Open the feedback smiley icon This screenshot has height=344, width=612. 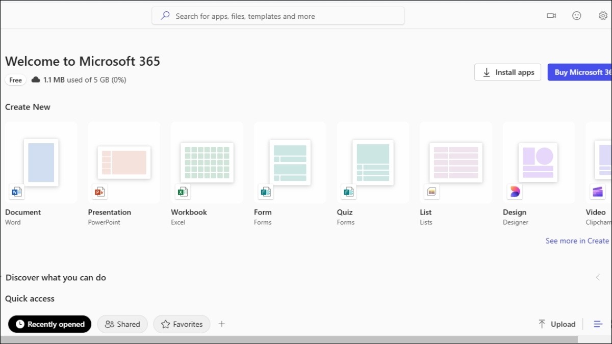pos(577,16)
